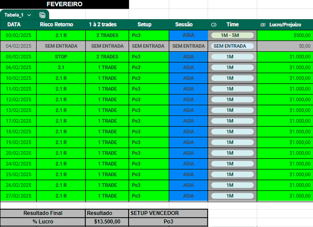This screenshot has width=313, height=227.
Task: Select the DATA column header
Action: 14,25
